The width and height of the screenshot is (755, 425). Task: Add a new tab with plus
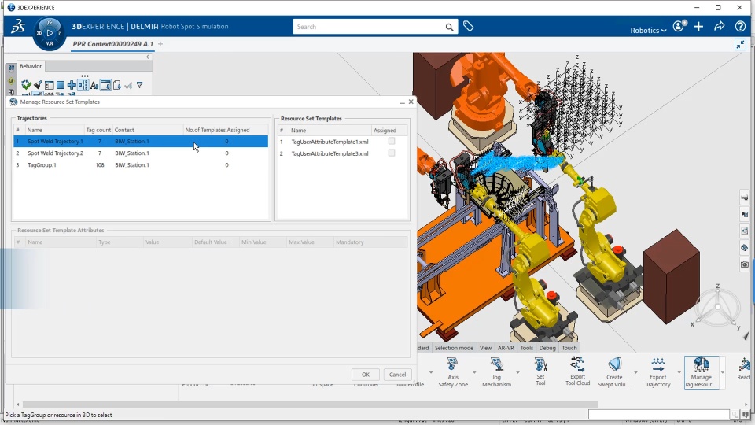(160, 44)
